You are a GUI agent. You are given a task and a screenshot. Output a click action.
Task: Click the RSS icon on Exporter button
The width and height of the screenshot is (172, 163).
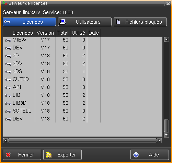coord(49,155)
